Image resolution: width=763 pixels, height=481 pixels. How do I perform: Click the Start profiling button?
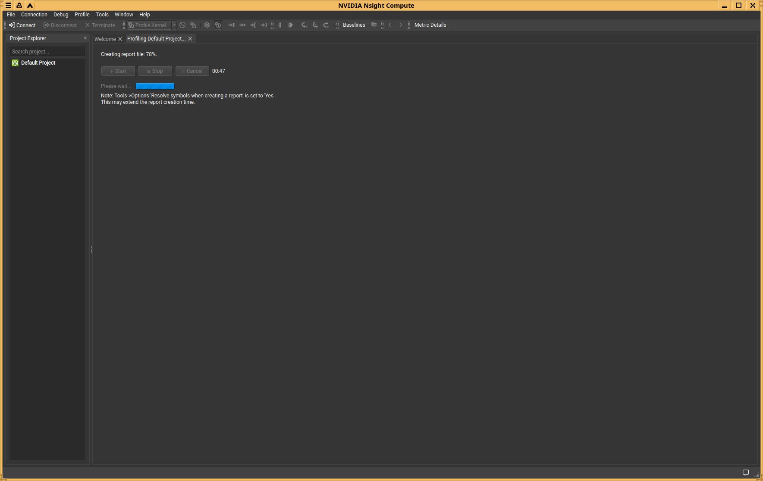tap(118, 71)
